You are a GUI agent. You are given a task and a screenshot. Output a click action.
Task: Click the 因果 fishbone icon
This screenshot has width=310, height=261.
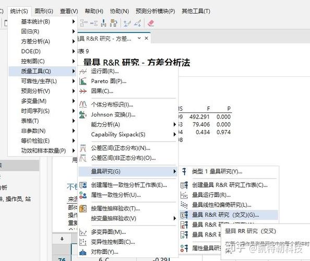(x=83, y=91)
